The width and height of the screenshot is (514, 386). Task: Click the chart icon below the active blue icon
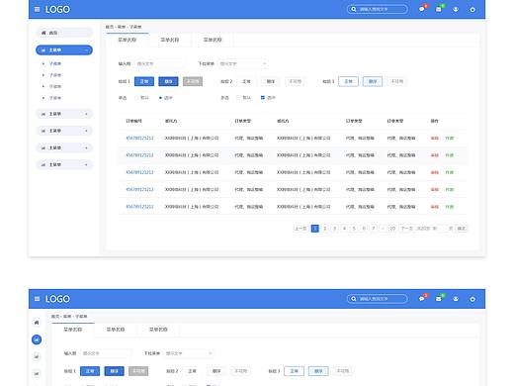coord(37,356)
